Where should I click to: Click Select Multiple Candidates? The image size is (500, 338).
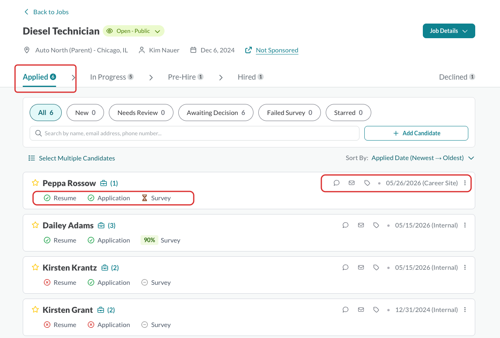coord(71,158)
